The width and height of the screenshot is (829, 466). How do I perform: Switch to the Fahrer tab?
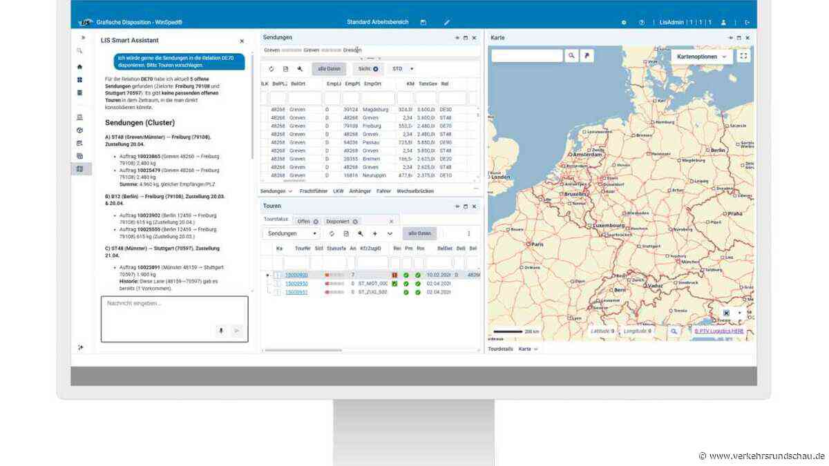point(383,191)
